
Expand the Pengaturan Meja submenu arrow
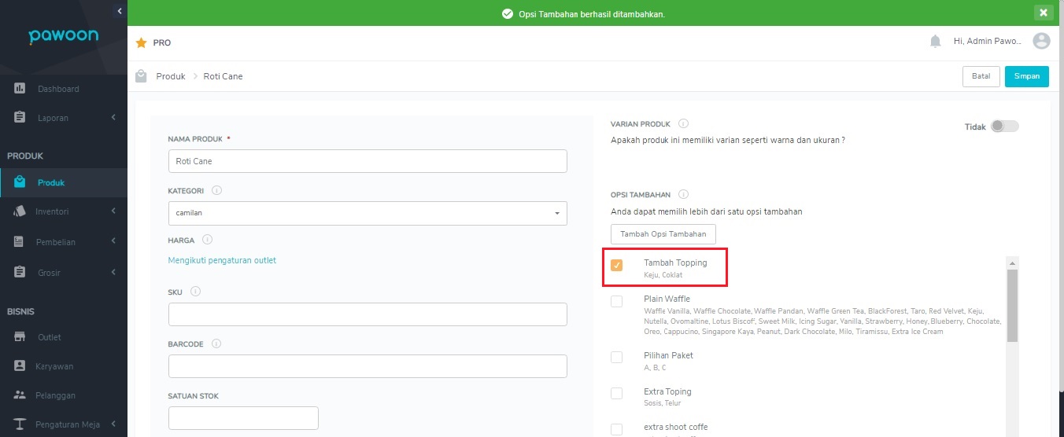click(113, 424)
